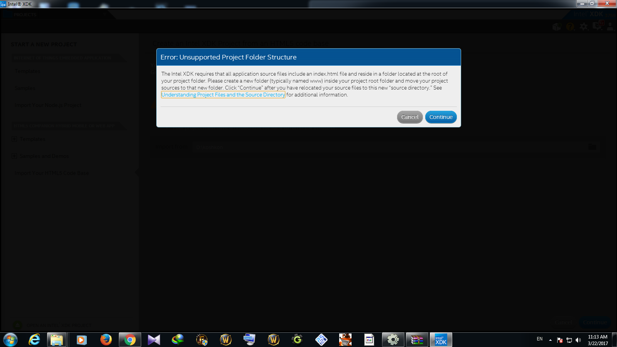Open Understanding Project Files and Source Directory link

coord(223,95)
